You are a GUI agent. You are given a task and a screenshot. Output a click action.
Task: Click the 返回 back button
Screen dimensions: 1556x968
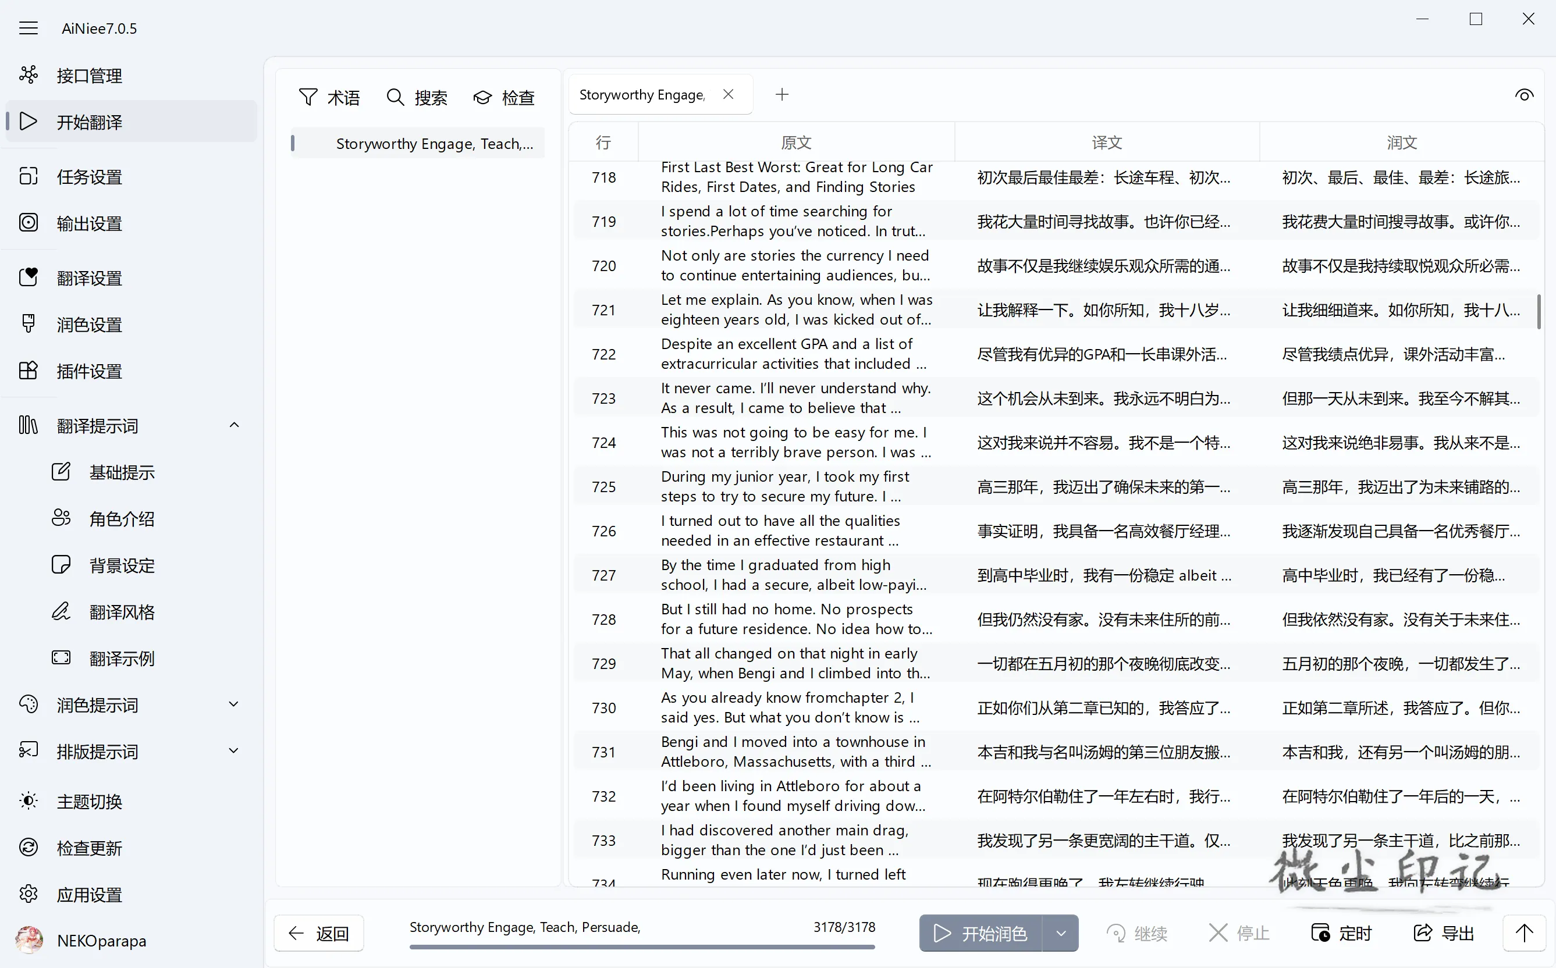319,933
